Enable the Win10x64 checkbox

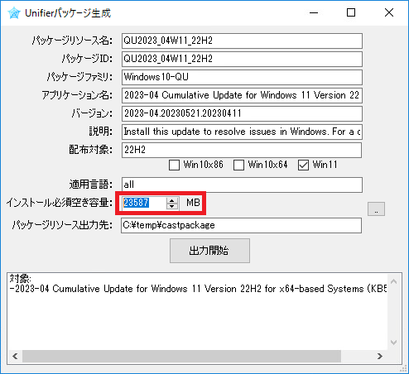[x=238, y=165]
